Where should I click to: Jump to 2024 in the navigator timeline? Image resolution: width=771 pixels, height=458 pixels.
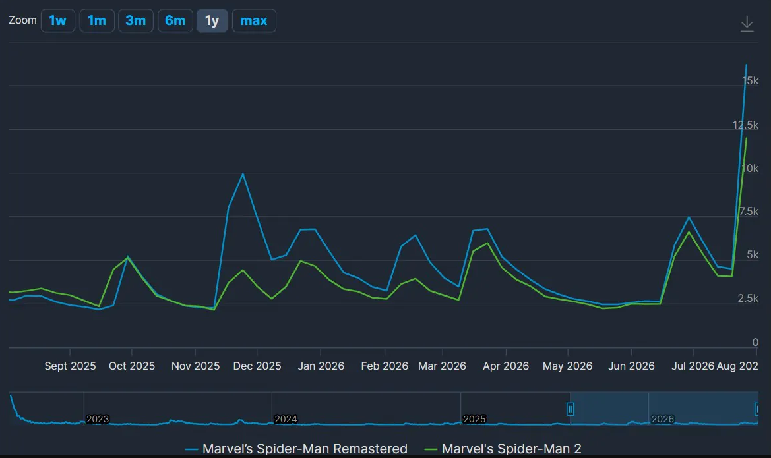[286, 419]
